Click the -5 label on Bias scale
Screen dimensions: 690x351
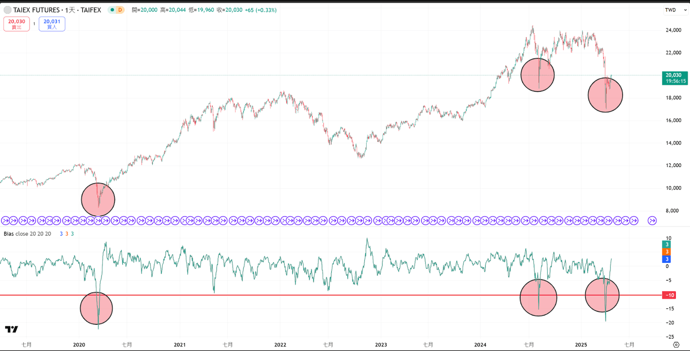669,280
